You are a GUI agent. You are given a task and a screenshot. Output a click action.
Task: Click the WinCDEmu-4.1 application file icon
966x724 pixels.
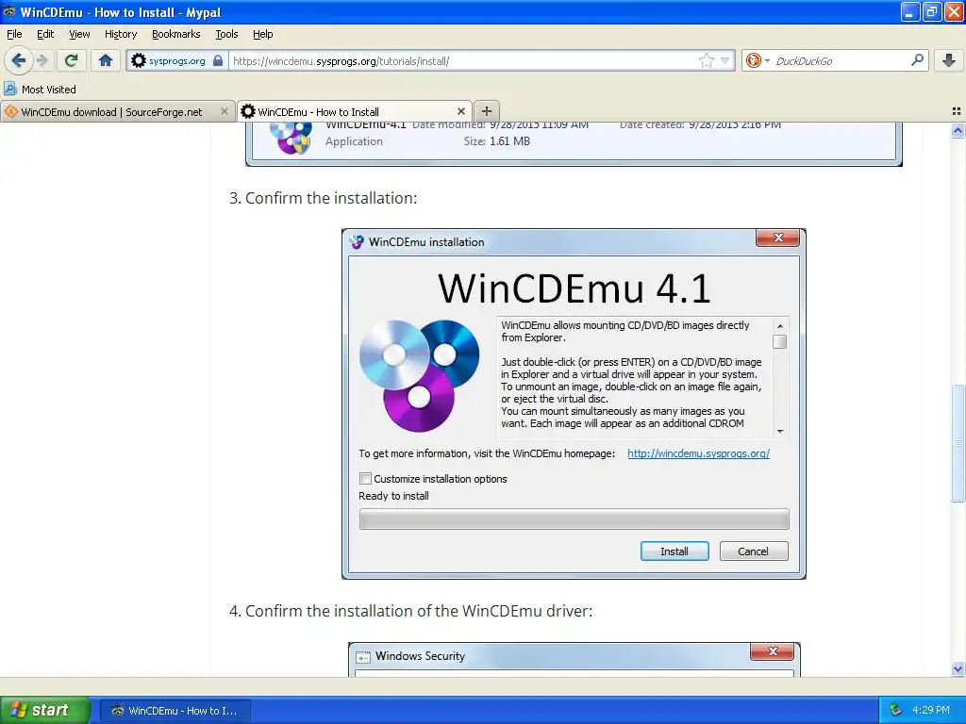tap(291, 138)
